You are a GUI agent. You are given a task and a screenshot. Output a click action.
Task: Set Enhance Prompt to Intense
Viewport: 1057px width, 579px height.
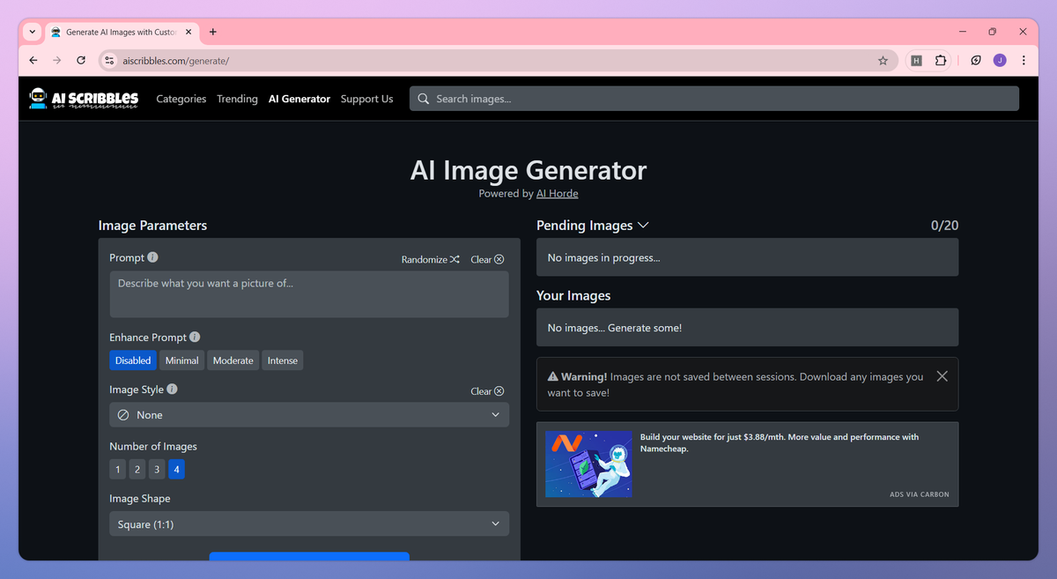coord(283,360)
